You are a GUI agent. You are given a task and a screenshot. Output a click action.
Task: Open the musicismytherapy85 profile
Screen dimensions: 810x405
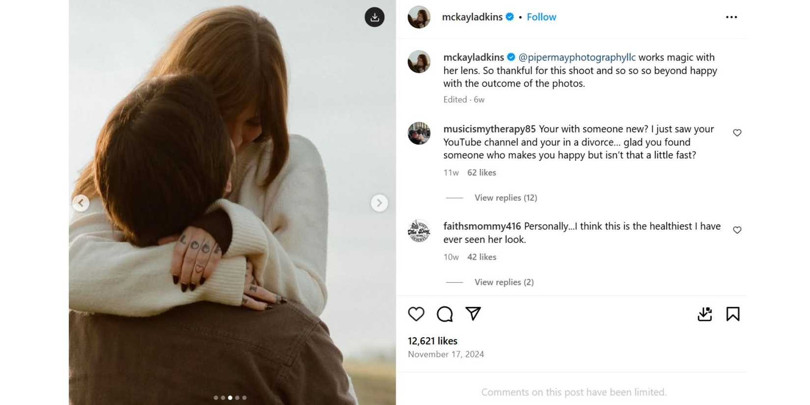point(489,129)
